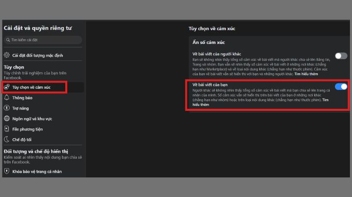The width and height of the screenshot is (352, 197).
Task: Select Tùy chọn về cảm xúc menu item
Action: 42,87
